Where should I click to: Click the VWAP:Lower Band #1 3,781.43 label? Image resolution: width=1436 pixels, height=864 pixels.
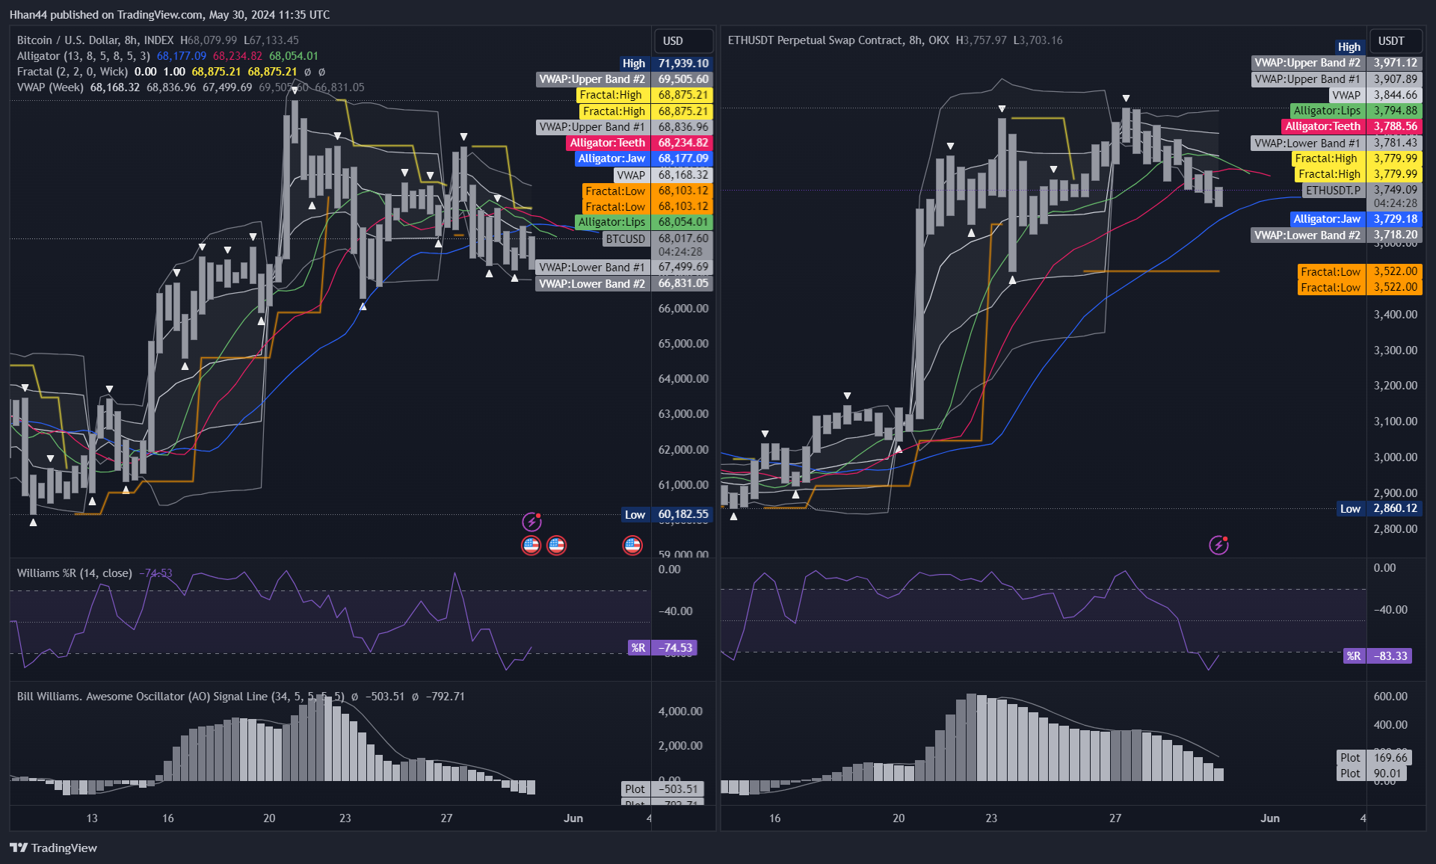click(1337, 143)
